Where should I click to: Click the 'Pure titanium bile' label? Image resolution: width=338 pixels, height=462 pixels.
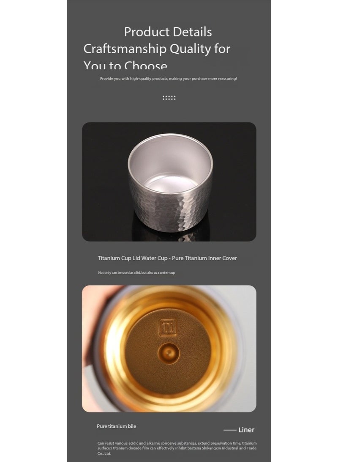pyautogui.click(x=117, y=426)
